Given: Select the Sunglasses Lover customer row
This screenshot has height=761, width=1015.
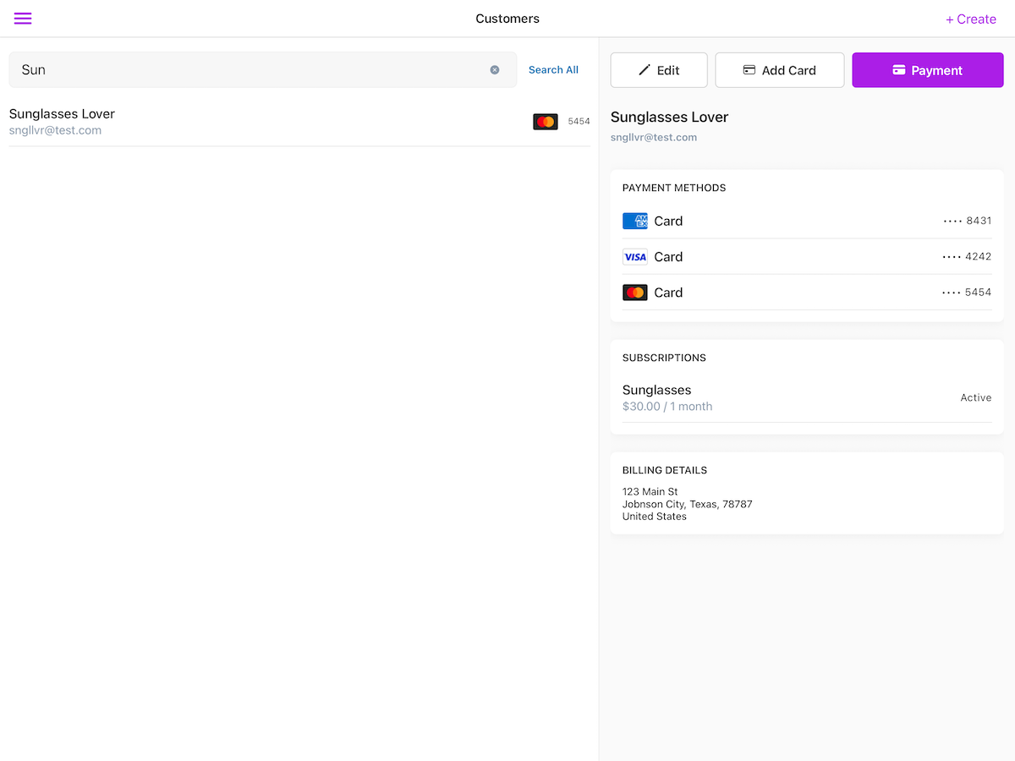Looking at the screenshot, I should point(254,122).
